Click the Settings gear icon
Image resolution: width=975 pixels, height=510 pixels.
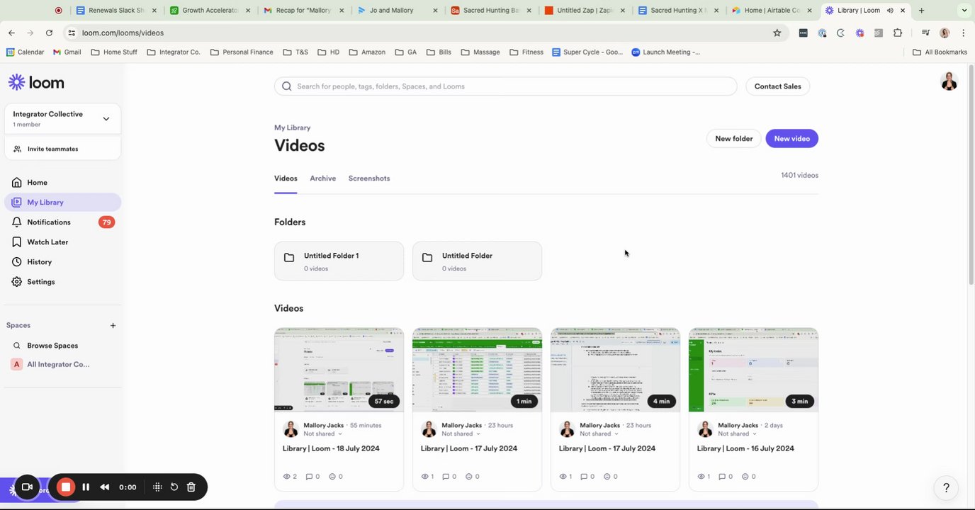[x=16, y=282]
